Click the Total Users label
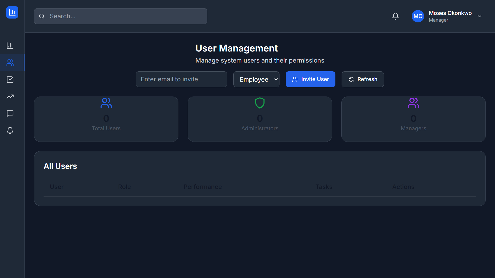This screenshot has width=495, height=278. (106, 128)
